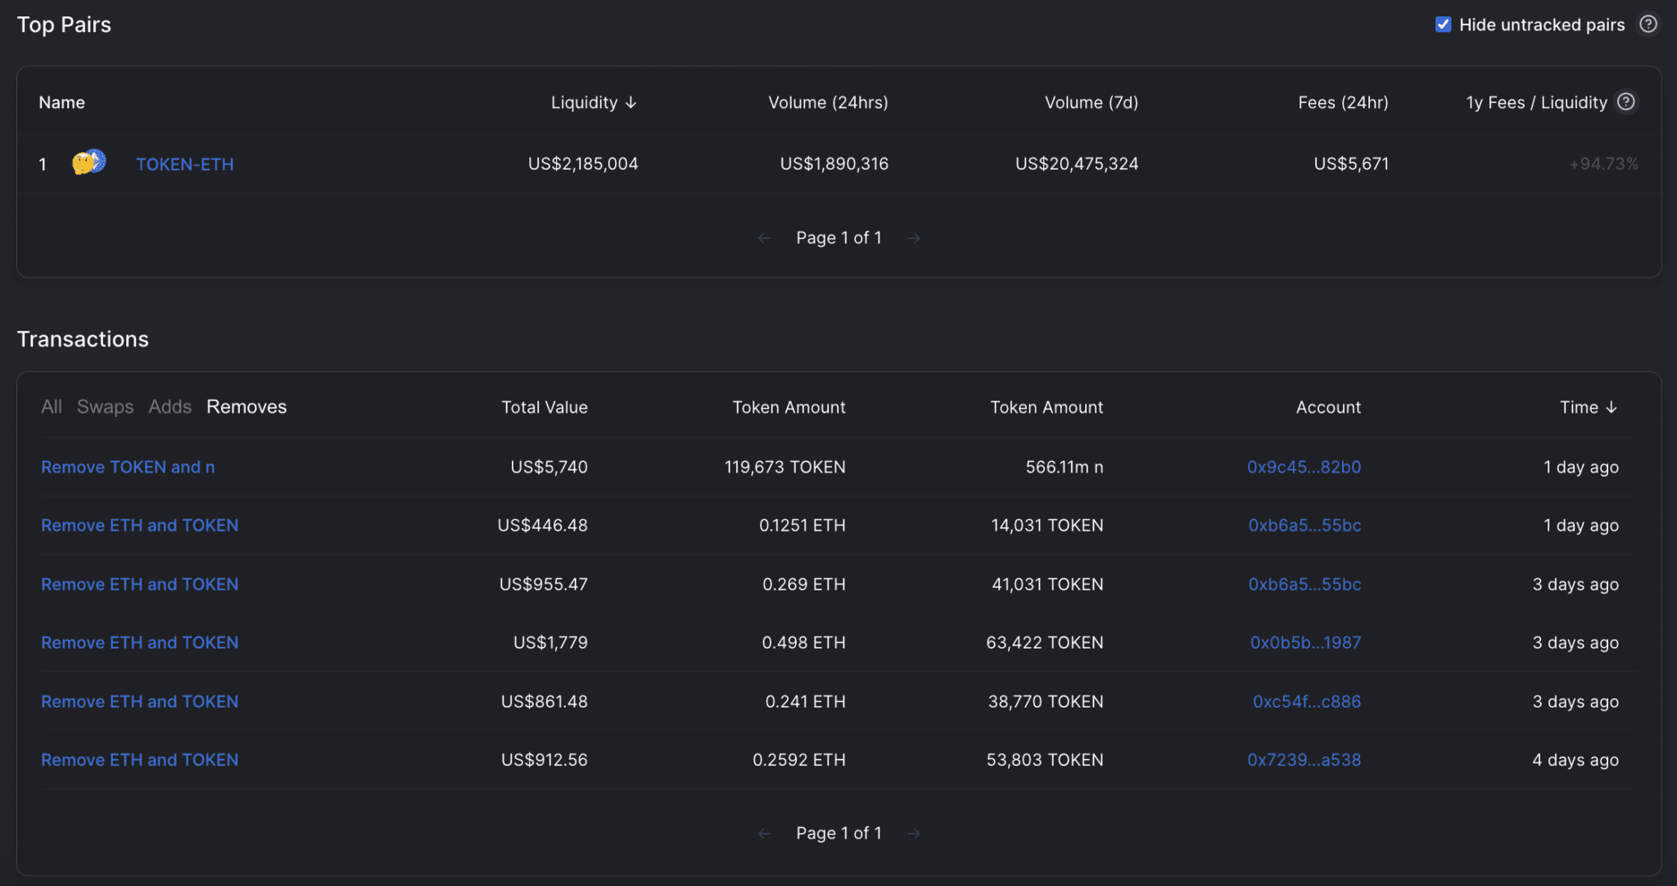Click help icon beside Hide untracked pairs
This screenshot has width=1677, height=886.
1648,25
